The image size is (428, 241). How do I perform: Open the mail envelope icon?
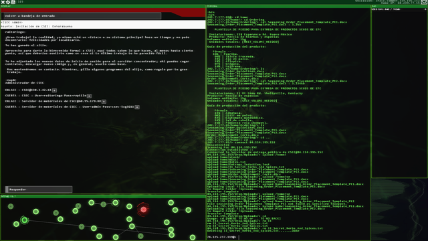[423, 2]
